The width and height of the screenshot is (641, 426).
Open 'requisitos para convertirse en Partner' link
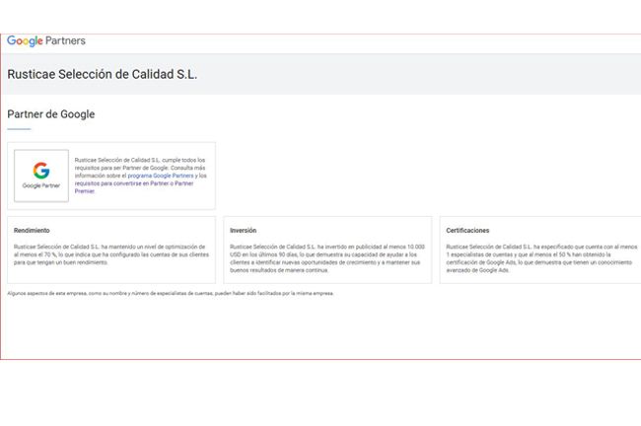[134, 187]
